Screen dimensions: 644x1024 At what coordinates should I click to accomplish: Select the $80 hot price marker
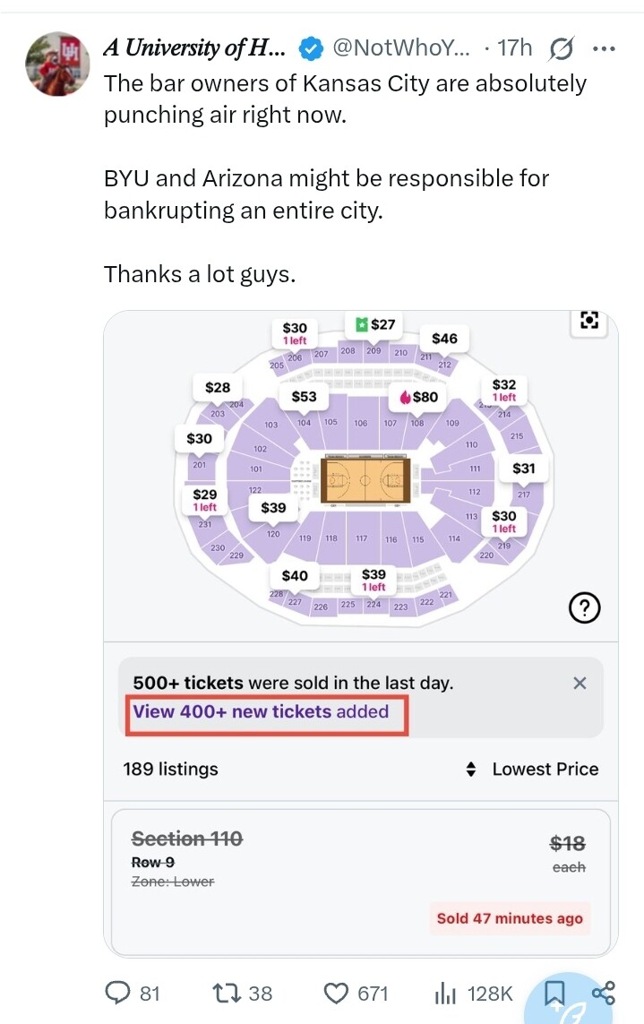(x=418, y=397)
